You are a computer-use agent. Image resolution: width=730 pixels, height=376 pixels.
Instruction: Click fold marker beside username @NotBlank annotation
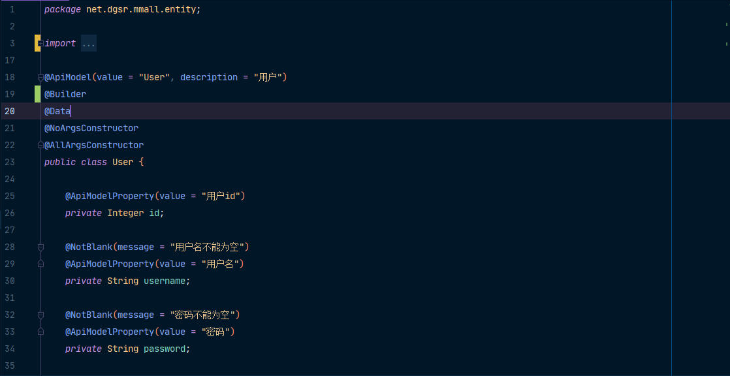[x=40, y=247]
